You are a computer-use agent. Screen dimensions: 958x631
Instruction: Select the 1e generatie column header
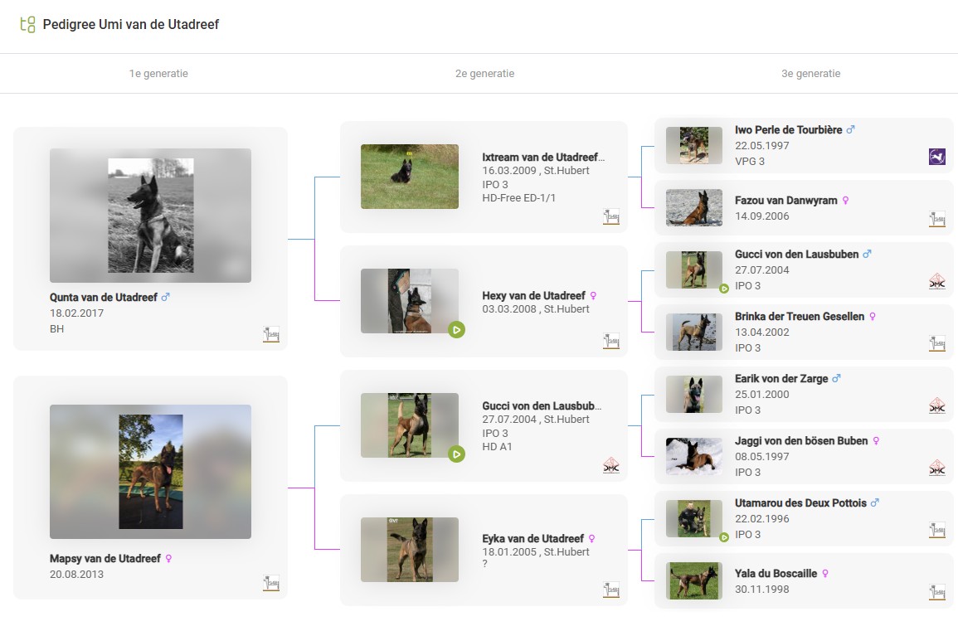tap(158, 74)
